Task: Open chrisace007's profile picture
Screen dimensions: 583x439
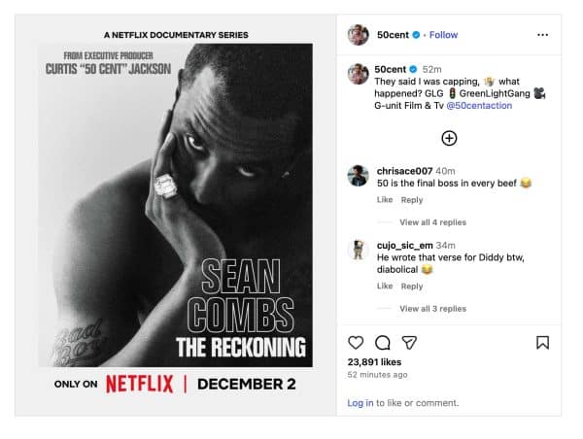Action: point(358,175)
